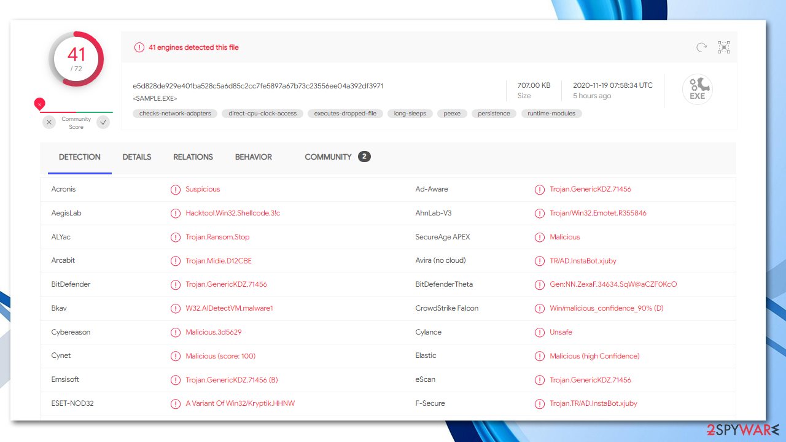Select the file SHA-256 hash text

pos(258,86)
